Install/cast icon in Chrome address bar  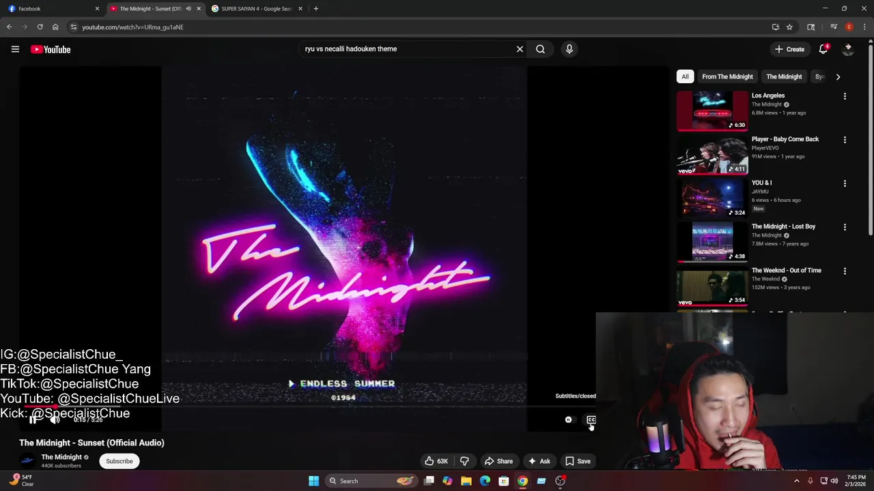[x=776, y=27]
